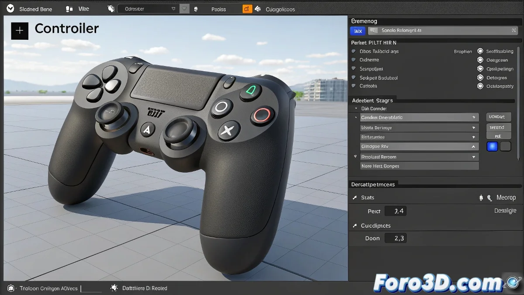
Task: Open the Odmsiter dropdown
Action: (148, 9)
